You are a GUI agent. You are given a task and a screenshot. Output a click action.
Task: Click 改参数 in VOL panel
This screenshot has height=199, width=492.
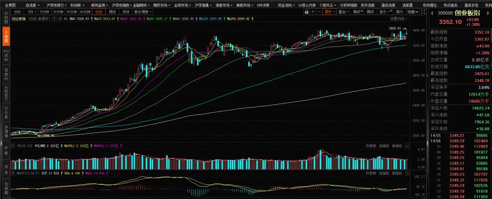pos(371,146)
